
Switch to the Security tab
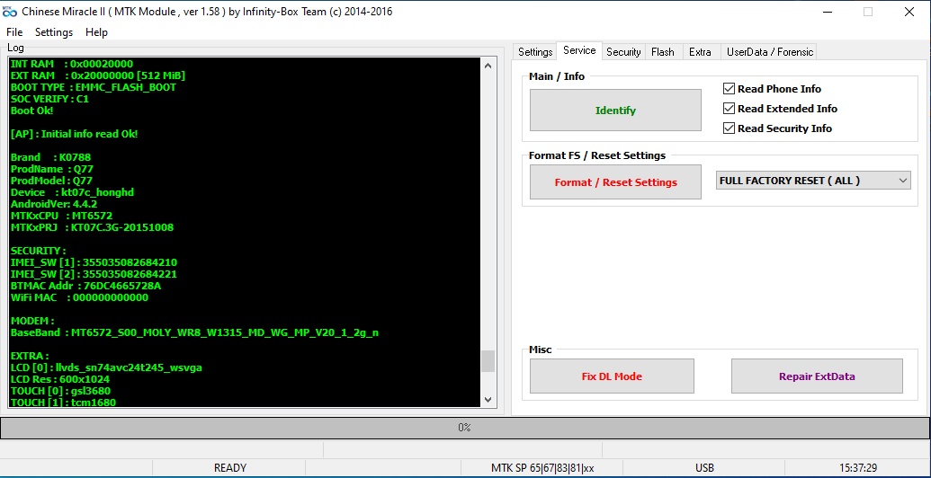[x=623, y=52]
